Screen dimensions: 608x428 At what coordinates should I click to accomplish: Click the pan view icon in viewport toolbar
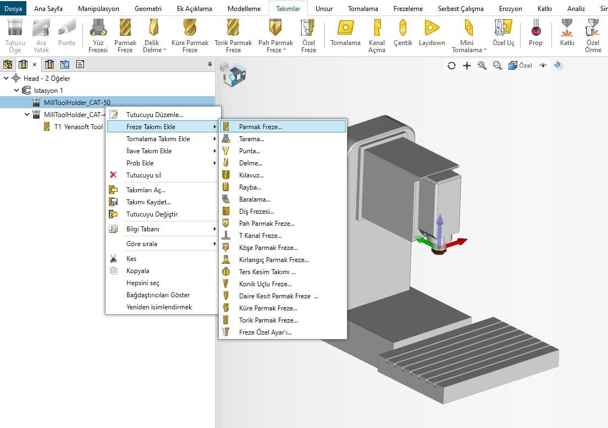pos(467,65)
